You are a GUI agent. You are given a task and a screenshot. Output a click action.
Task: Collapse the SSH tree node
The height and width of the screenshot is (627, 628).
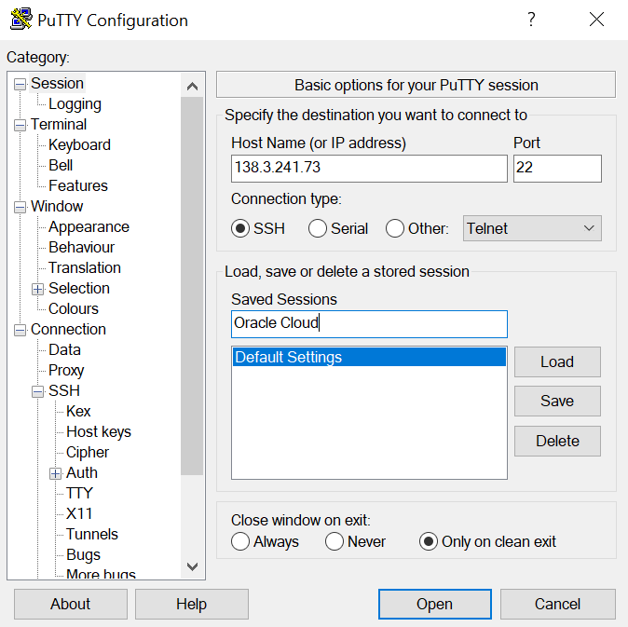click(38, 391)
